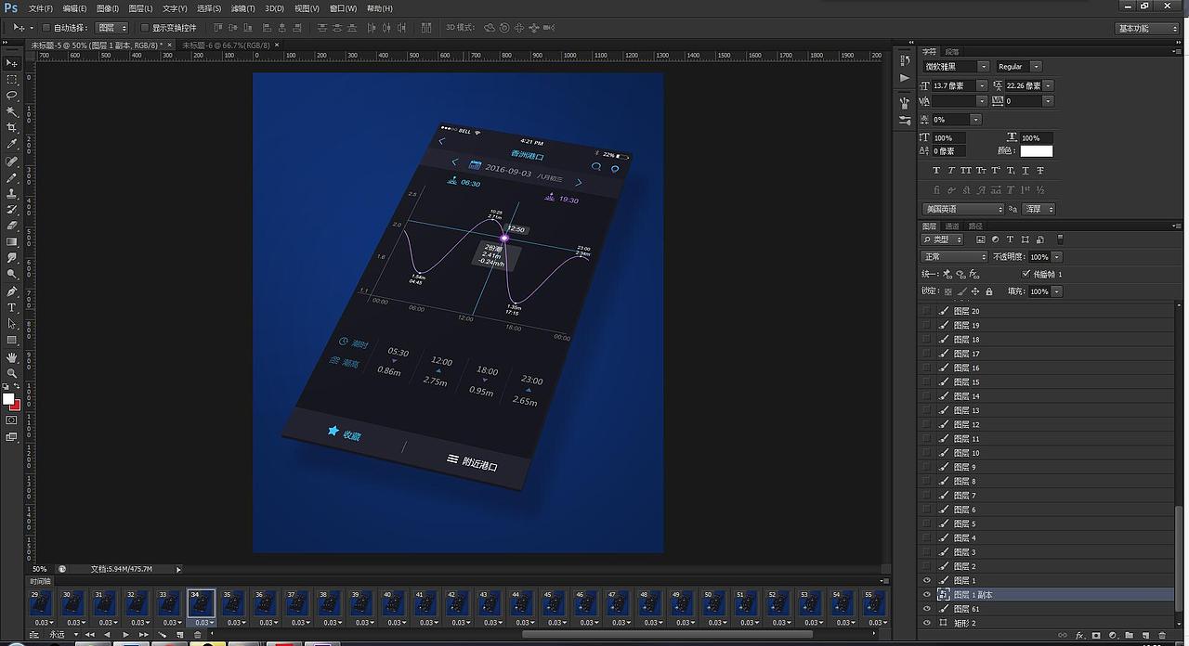Switch to the 通道 panel tab
This screenshot has width=1189, height=646.
952,226
